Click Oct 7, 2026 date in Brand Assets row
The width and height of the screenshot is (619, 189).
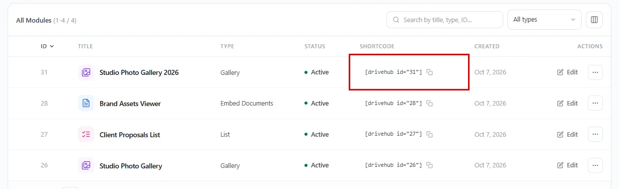490,104
